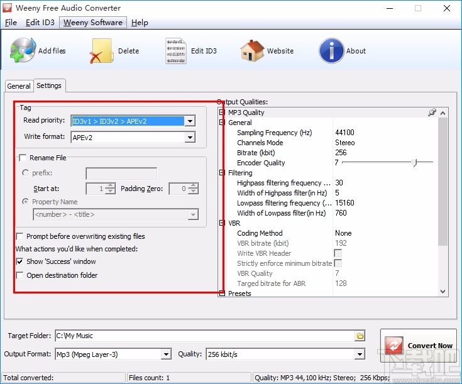462x384 pixels.
Task: Click Highpass filtering frequency value 30
Action: (339, 183)
